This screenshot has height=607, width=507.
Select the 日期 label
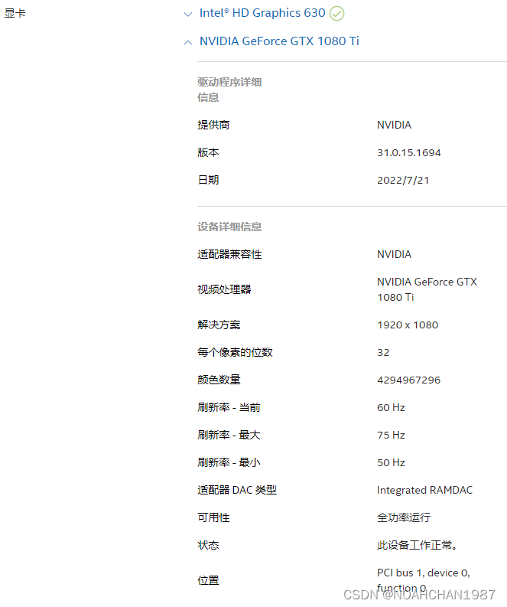click(x=208, y=180)
